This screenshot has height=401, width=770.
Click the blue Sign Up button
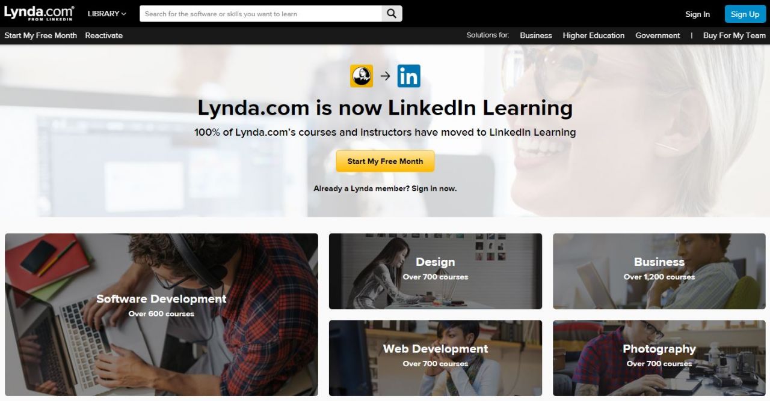745,14
